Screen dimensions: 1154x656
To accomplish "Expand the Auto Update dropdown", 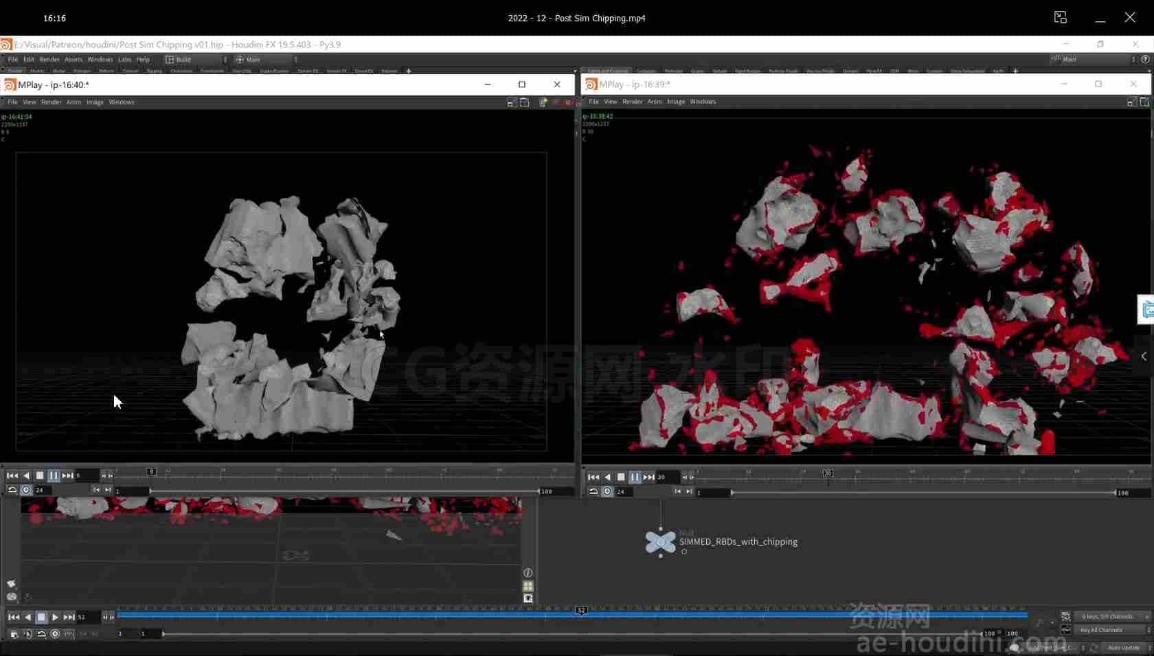I will (1128, 648).
